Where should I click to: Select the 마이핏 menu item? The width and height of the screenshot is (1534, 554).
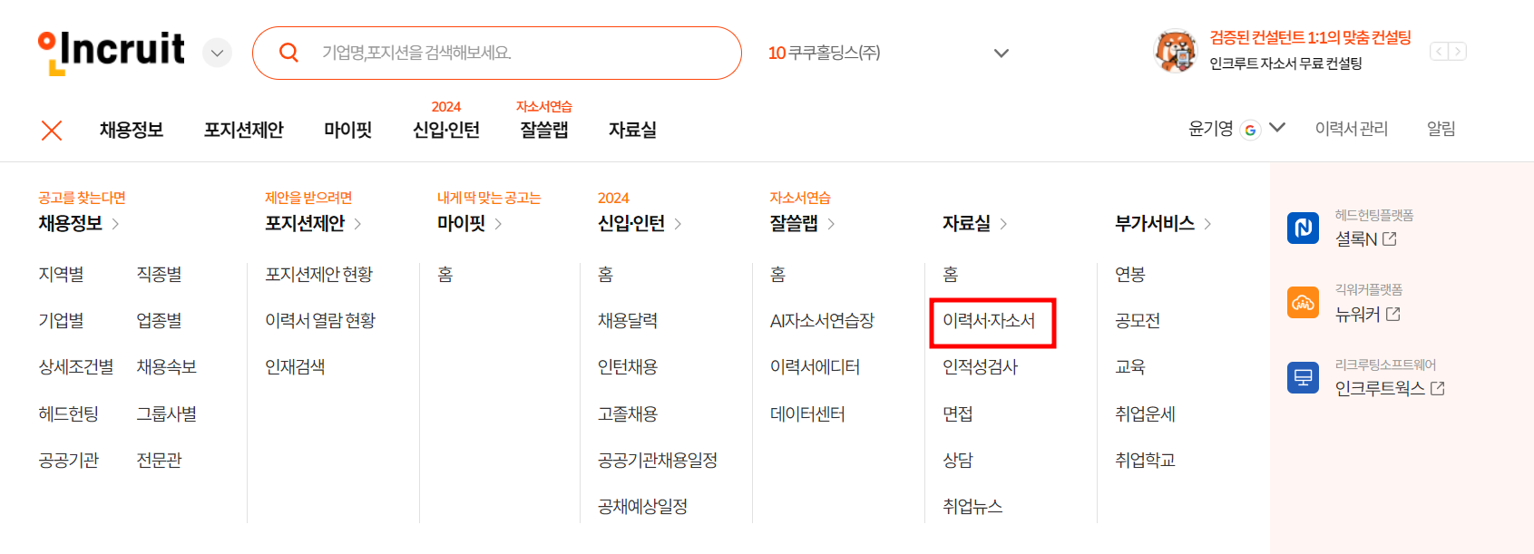347,130
